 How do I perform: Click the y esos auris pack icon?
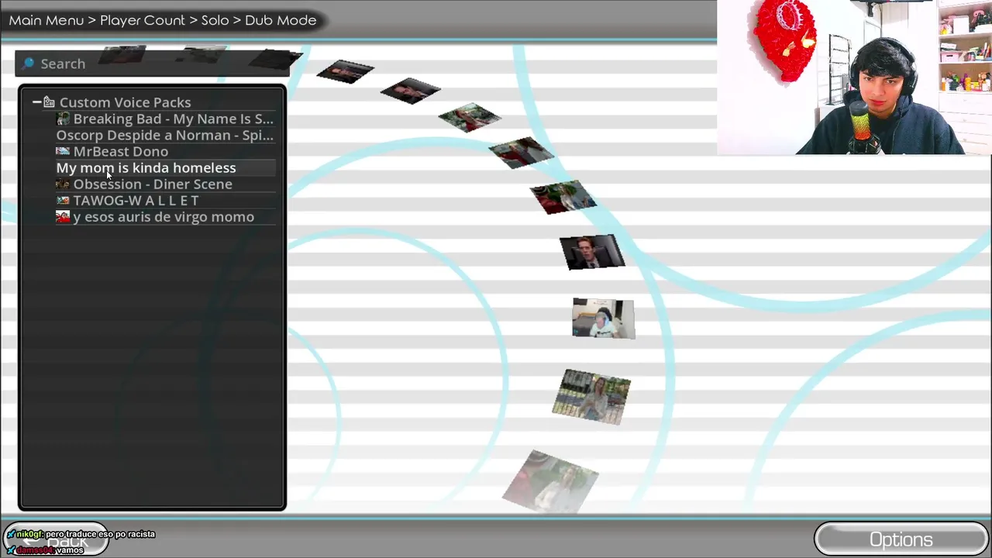click(63, 217)
